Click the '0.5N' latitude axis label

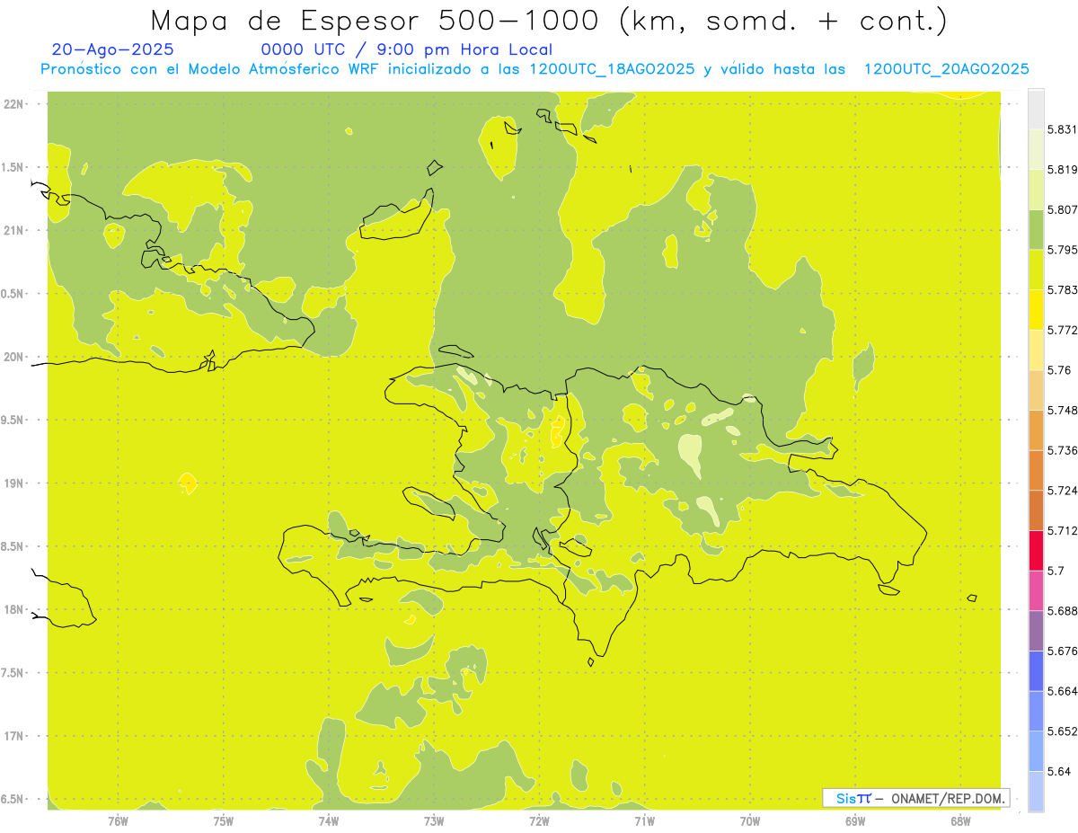point(11,294)
